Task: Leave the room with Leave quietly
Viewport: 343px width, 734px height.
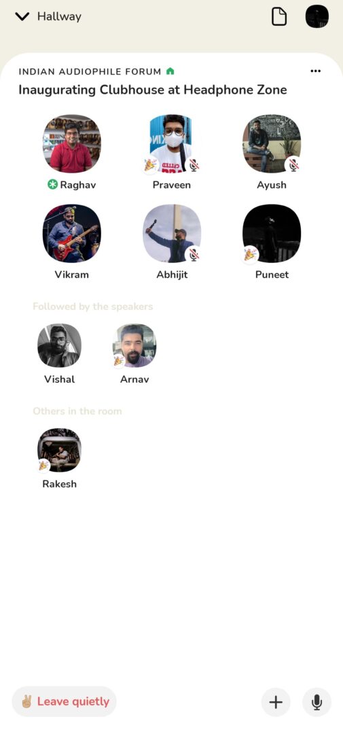Action: 64,701
